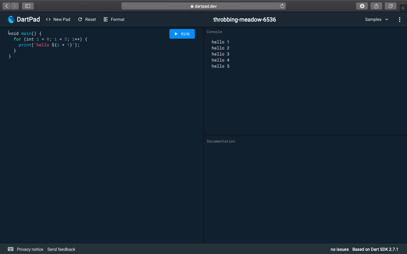Image resolution: width=407 pixels, height=254 pixels.
Task: Reload the page with refresh icon
Action: [282, 6]
